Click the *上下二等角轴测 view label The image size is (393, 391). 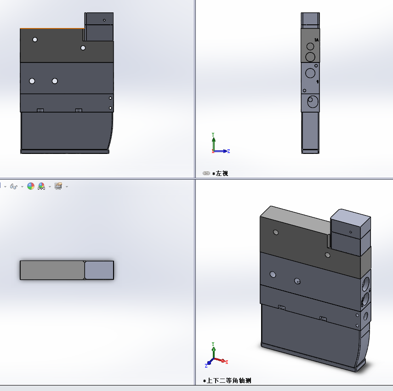227,380
